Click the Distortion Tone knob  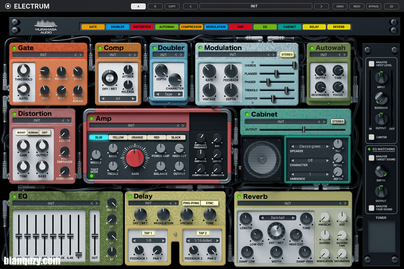click(x=23, y=167)
